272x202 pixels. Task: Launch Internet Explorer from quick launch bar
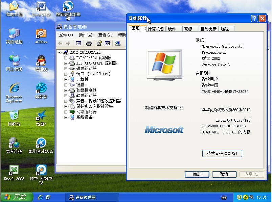tap(40, 197)
